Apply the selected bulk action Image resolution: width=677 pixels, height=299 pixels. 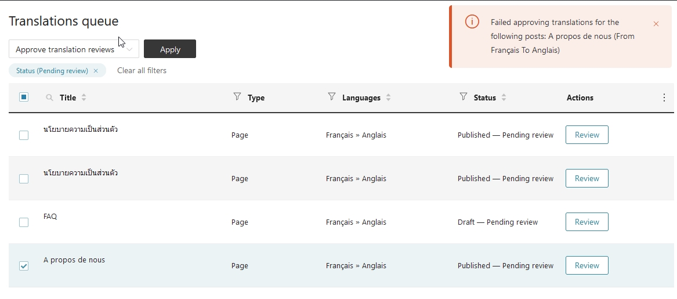169,49
